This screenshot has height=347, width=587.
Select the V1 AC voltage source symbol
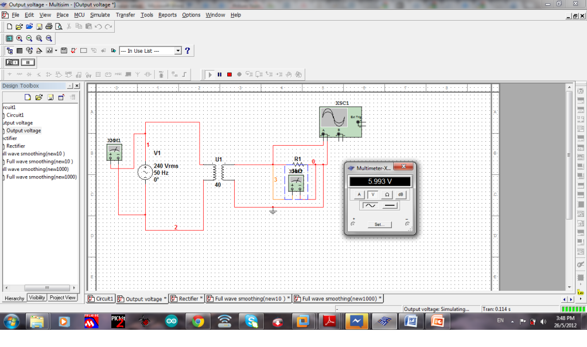tap(145, 172)
